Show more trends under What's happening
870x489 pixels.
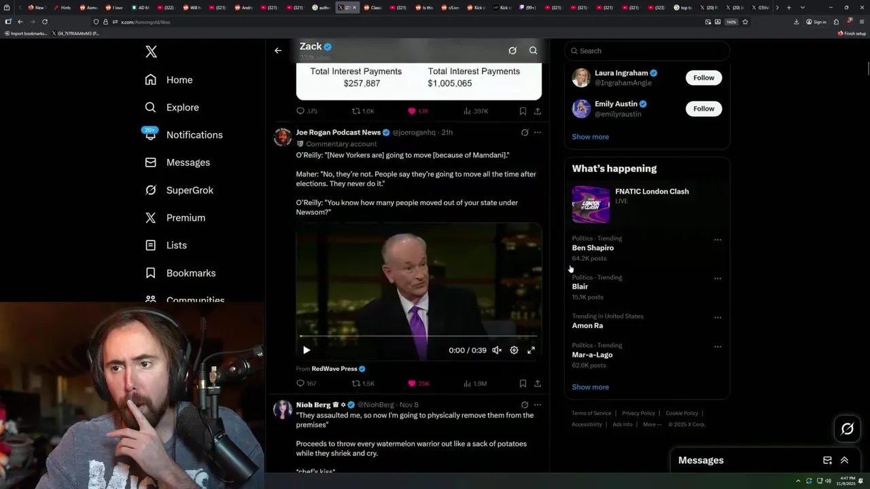coord(590,387)
